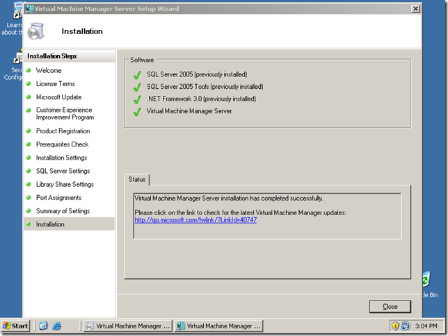The image size is (448, 336).
Task: Select the Library Share Settings step
Action: 65,185
